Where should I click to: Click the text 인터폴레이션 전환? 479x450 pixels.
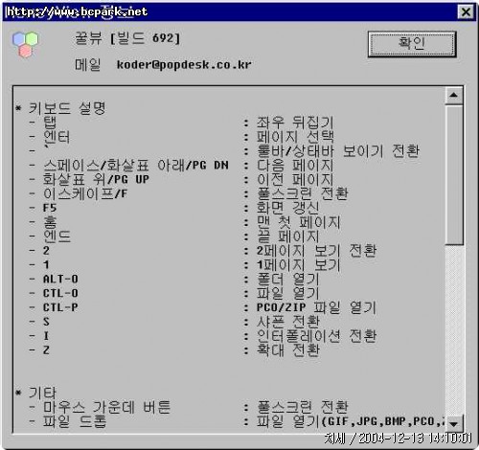(316, 336)
